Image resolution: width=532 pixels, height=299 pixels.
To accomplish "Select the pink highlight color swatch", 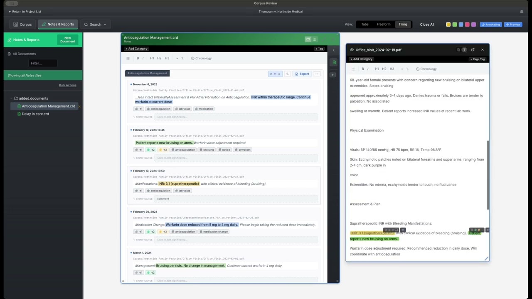I will tap(467, 25).
